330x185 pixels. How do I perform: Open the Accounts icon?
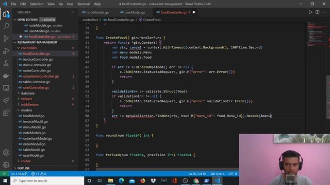pos(6,153)
